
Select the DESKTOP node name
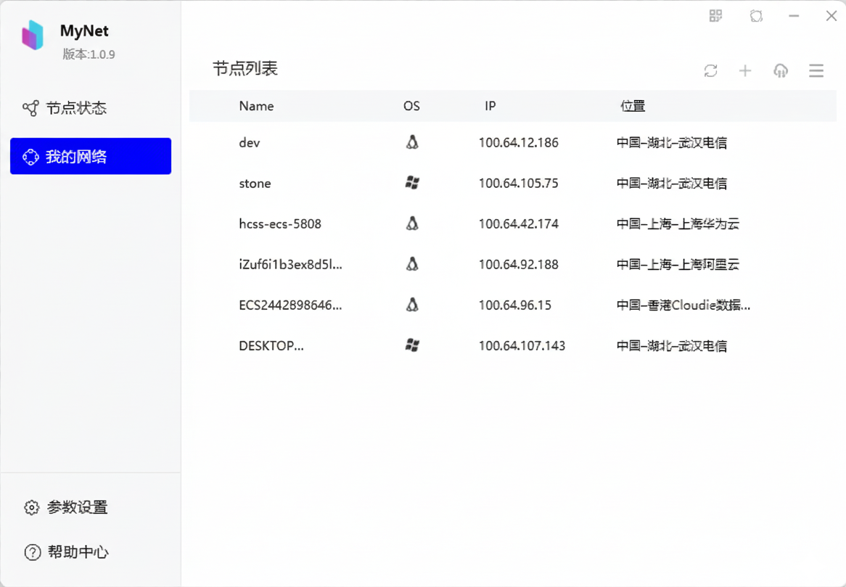click(x=271, y=346)
